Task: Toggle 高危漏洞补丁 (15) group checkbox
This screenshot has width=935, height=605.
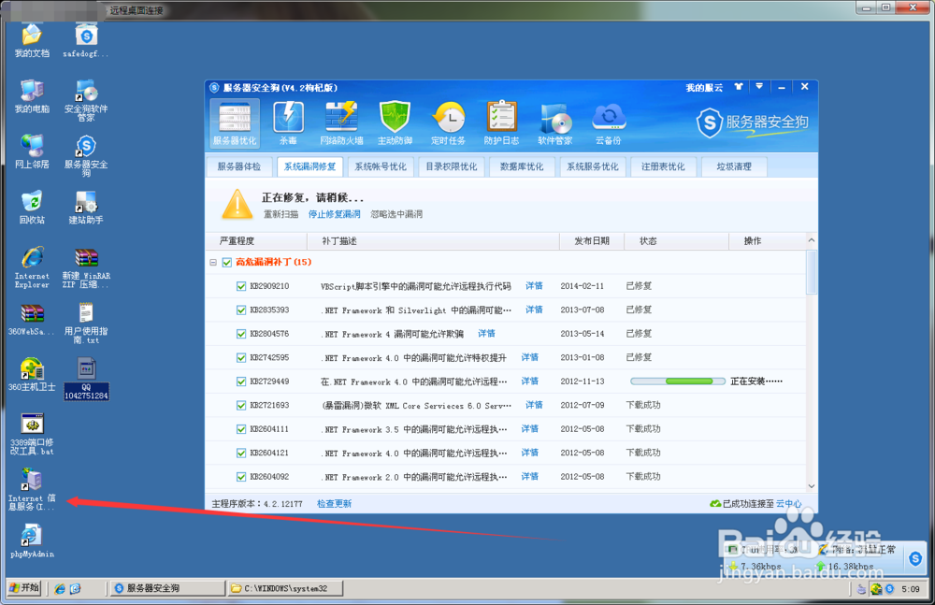Action: tap(226, 262)
